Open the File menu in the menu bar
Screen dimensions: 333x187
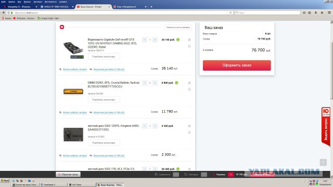pyautogui.click(x=4, y=2)
